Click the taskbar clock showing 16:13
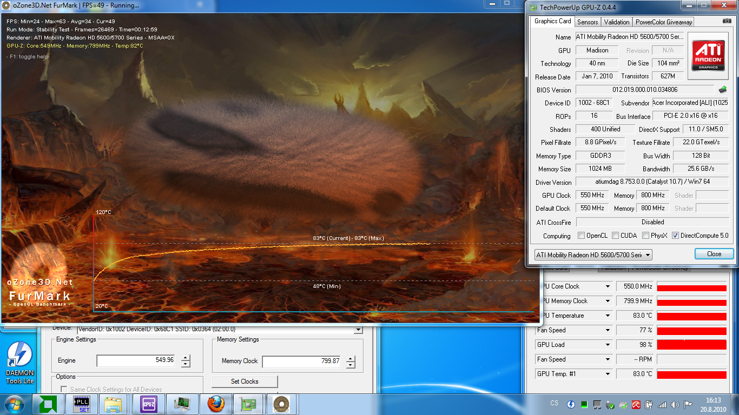Screen dimensions: 739x415 pyautogui.click(x=714, y=404)
